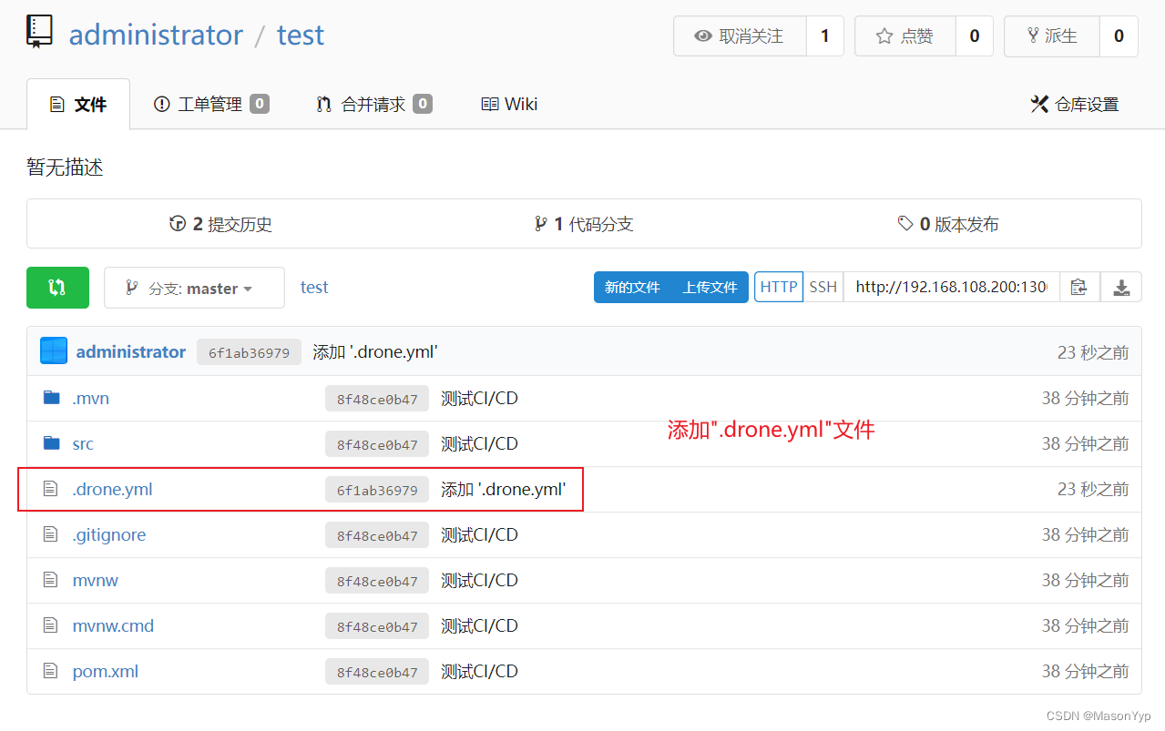The height and width of the screenshot is (731, 1165).
Task: Click the repository icon beside administrator
Action: [38, 30]
